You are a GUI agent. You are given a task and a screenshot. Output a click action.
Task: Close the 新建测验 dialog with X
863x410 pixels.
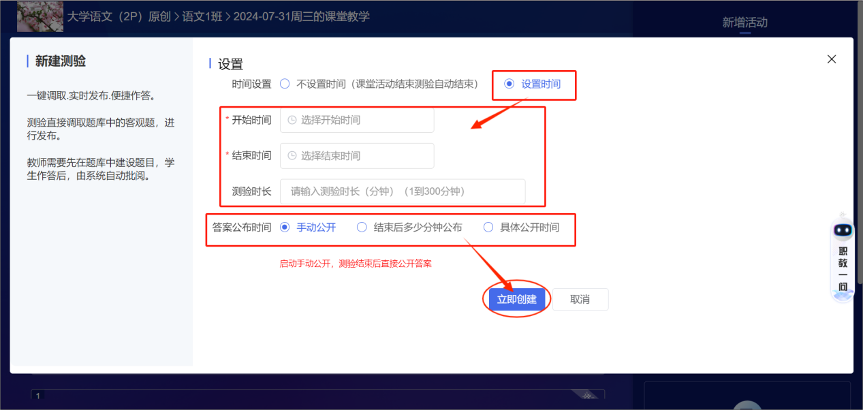coord(831,59)
